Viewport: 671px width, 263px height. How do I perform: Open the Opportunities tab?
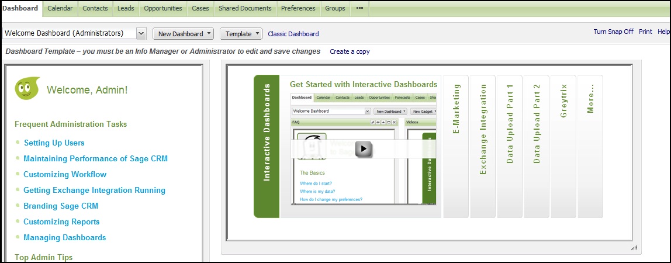pos(163,8)
